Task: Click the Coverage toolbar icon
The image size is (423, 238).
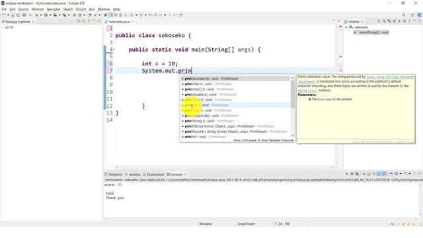Action: (x=55, y=15)
